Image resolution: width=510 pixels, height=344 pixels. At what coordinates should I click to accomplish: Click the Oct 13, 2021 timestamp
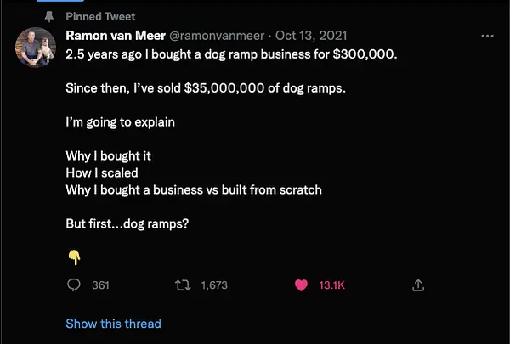[x=311, y=36]
